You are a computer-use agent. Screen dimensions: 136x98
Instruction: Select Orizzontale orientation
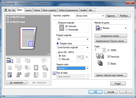point(67,30)
